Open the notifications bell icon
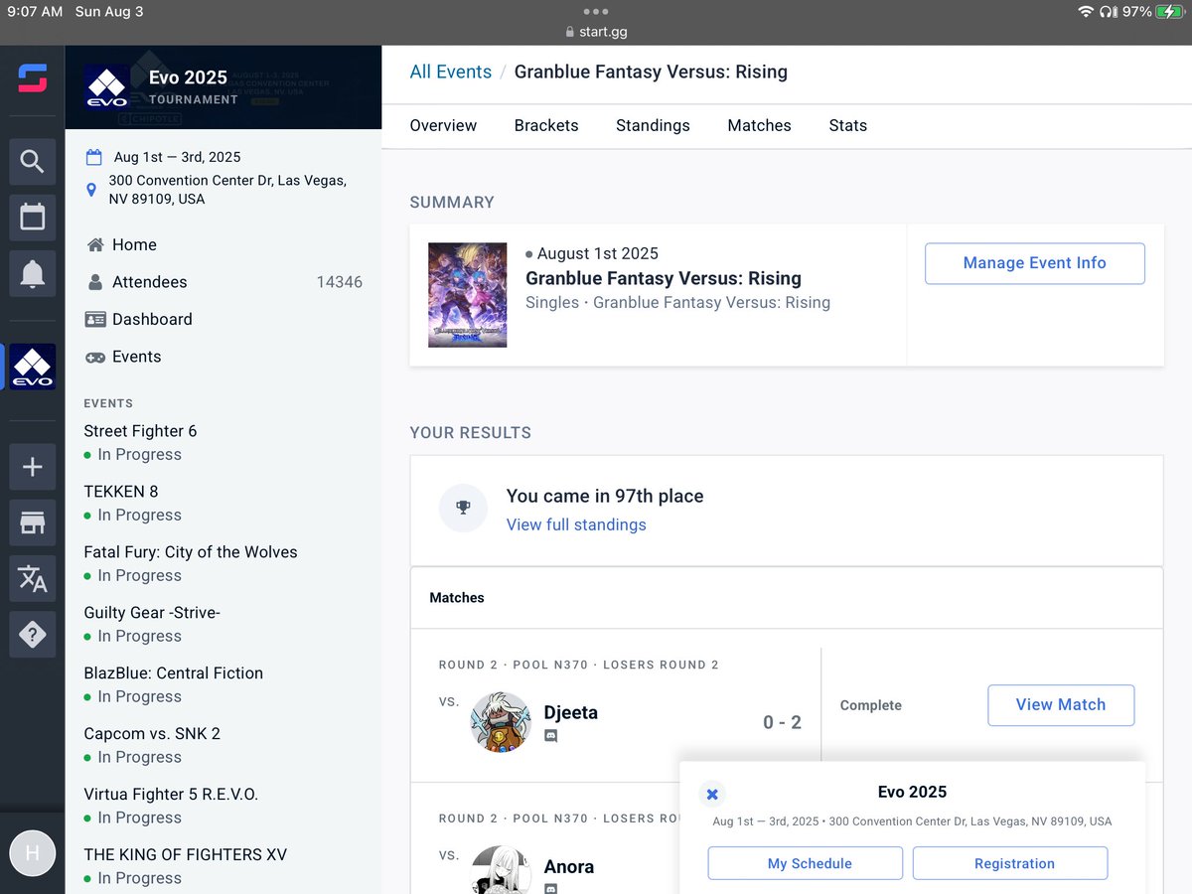Screen dimensions: 1192x894 pos(33,273)
